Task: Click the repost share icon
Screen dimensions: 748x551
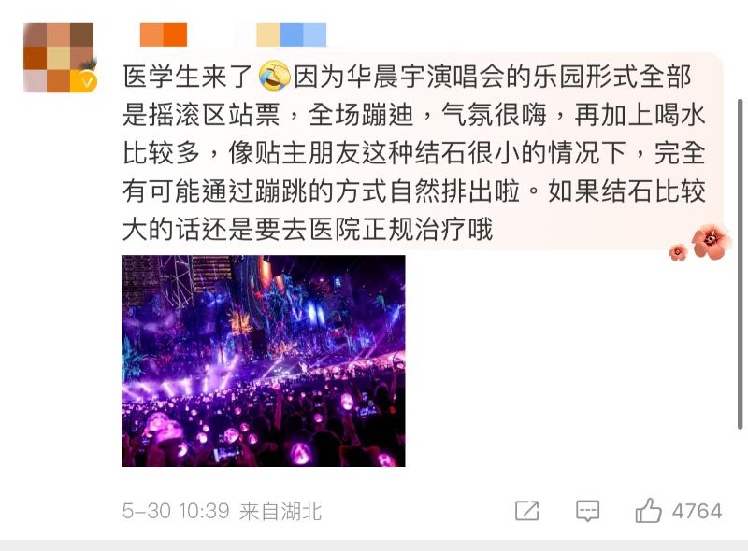Action: [527, 511]
